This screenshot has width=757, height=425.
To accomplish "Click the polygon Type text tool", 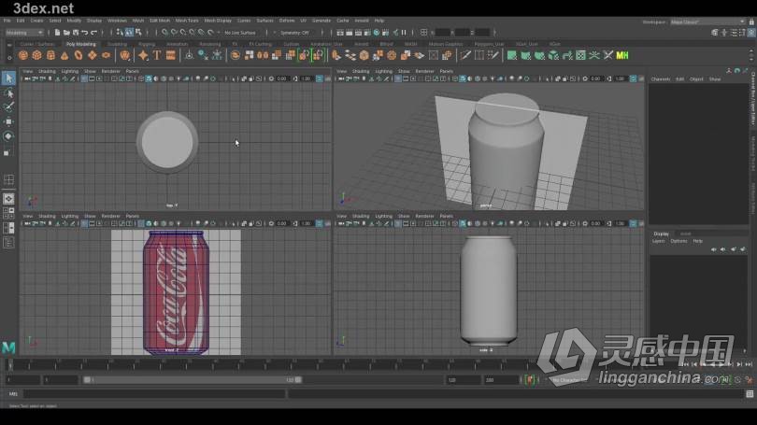I will pyautogui.click(x=157, y=55).
